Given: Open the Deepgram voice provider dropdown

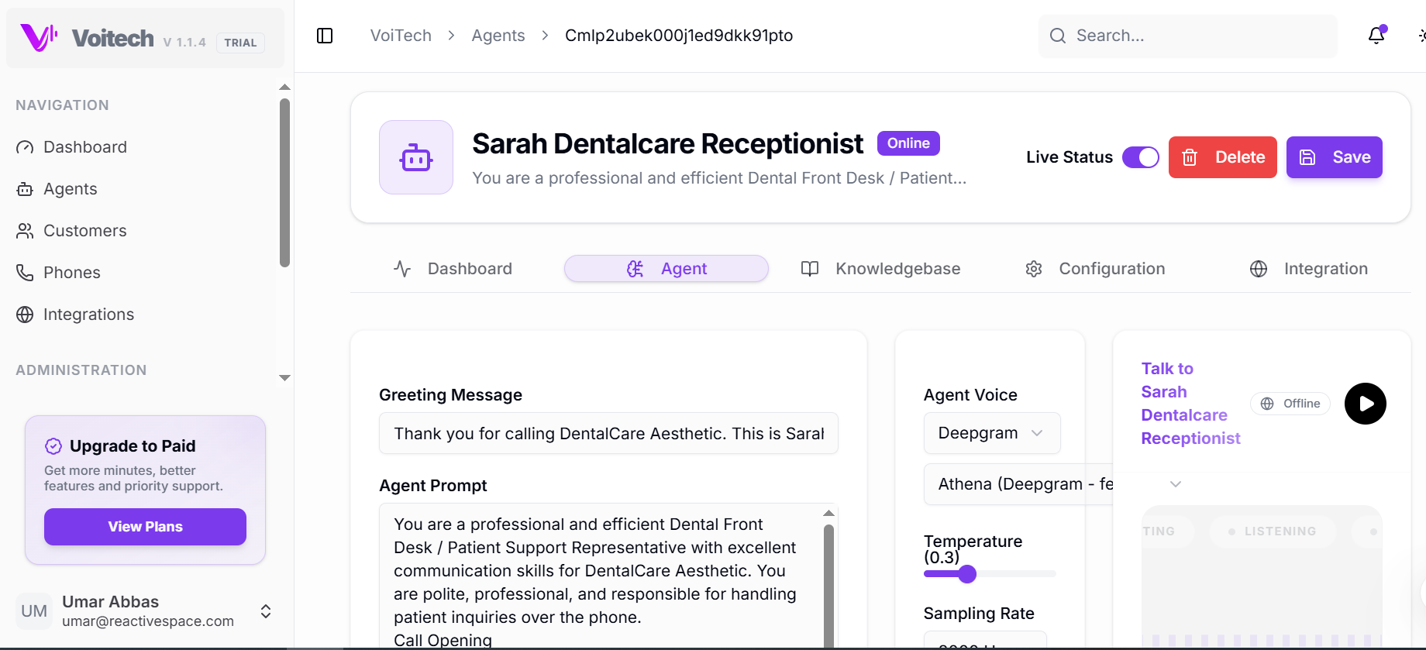Looking at the screenshot, I should (992, 433).
